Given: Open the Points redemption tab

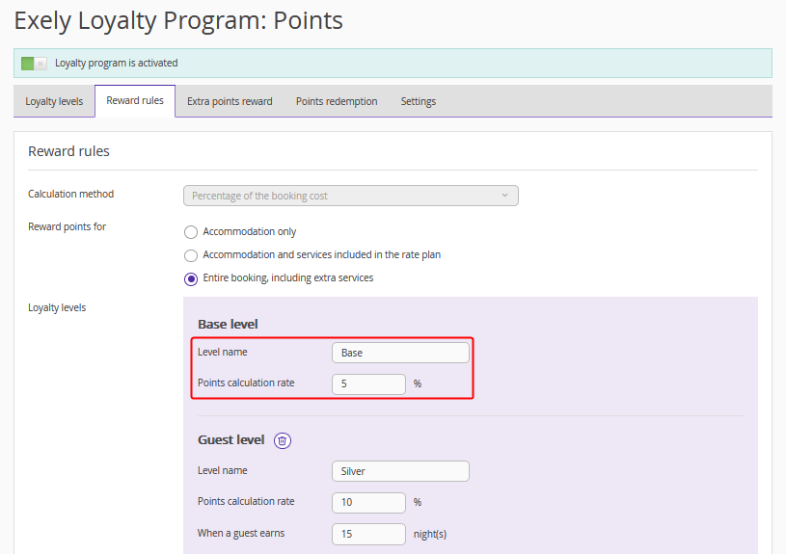Looking at the screenshot, I should pos(337,101).
